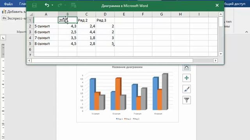This screenshot has width=250, height=140.
Task: Select row 4 header
Action: pyautogui.click(x=30, y=38)
